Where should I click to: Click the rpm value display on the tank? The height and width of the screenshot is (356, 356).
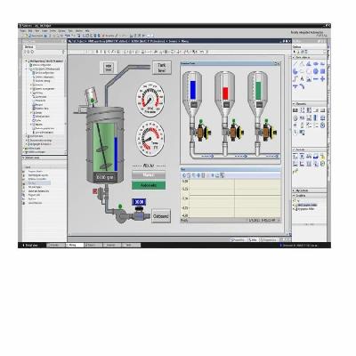click(x=104, y=177)
